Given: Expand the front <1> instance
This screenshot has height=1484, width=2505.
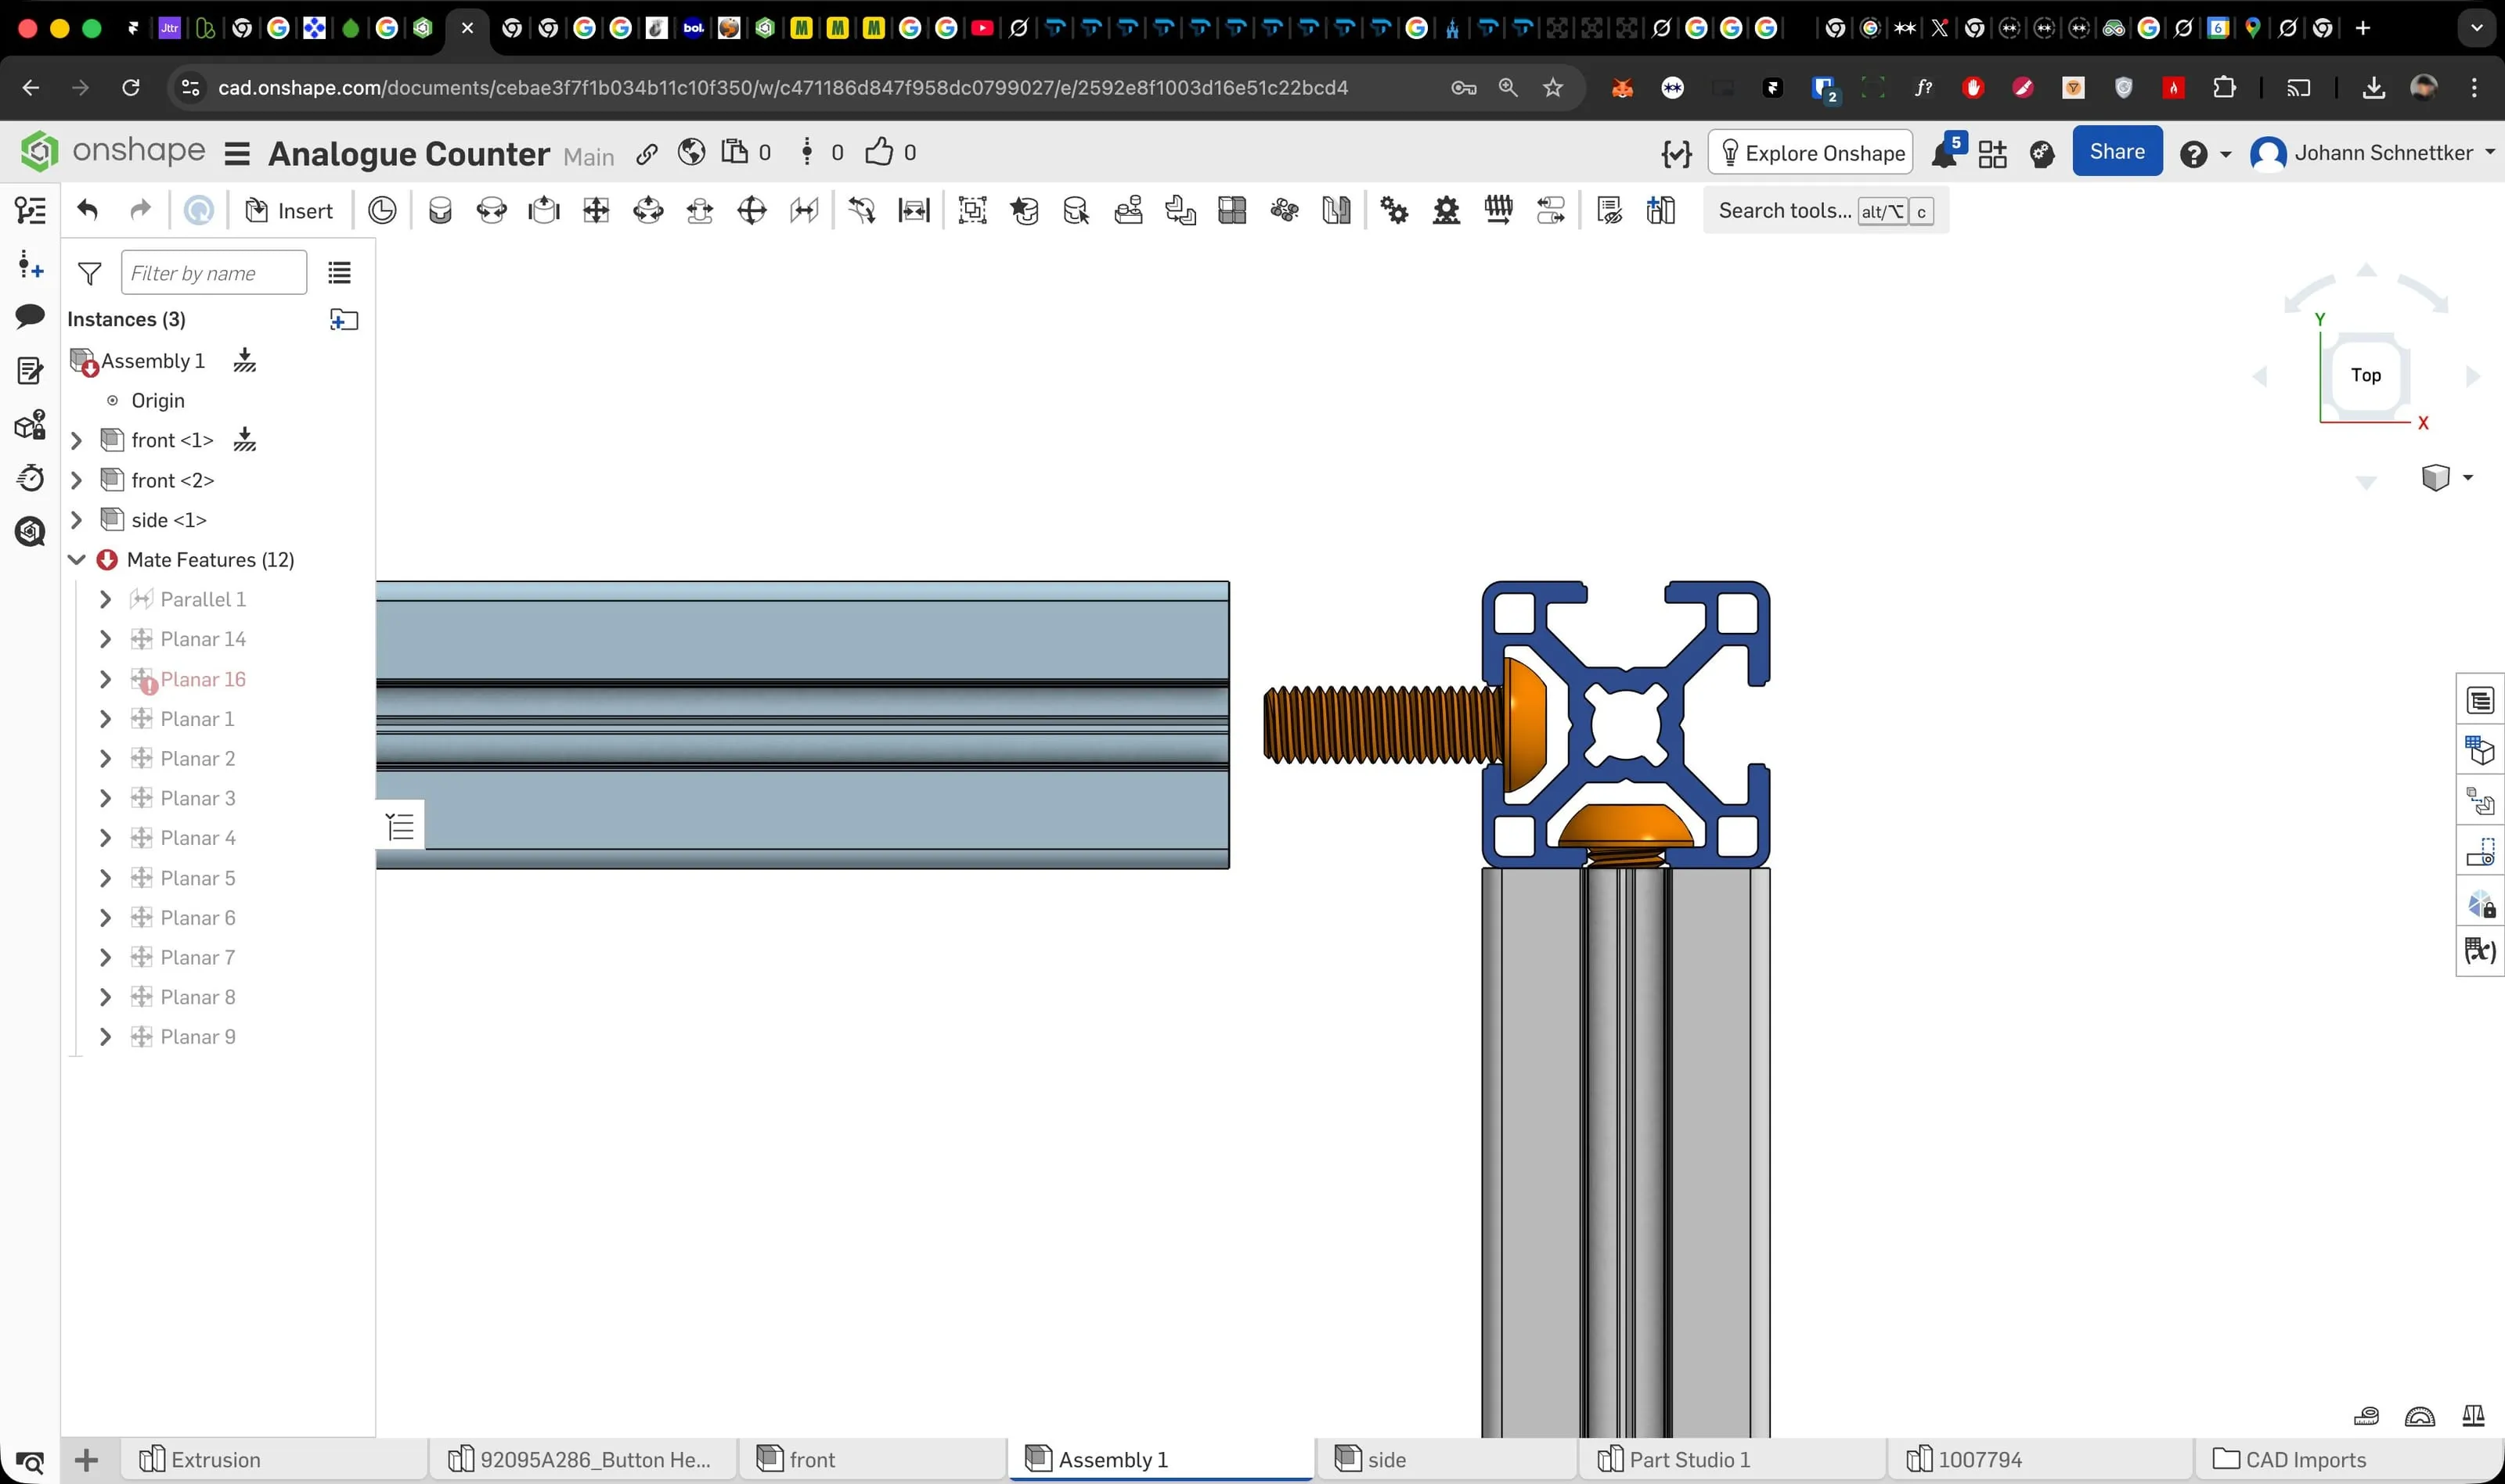Looking at the screenshot, I should tap(76, 440).
